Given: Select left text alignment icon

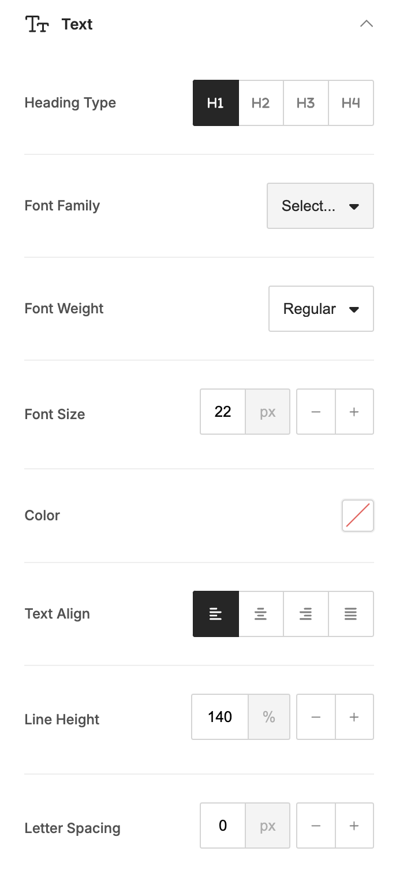Looking at the screenshot, I should (x=215, y=614).
